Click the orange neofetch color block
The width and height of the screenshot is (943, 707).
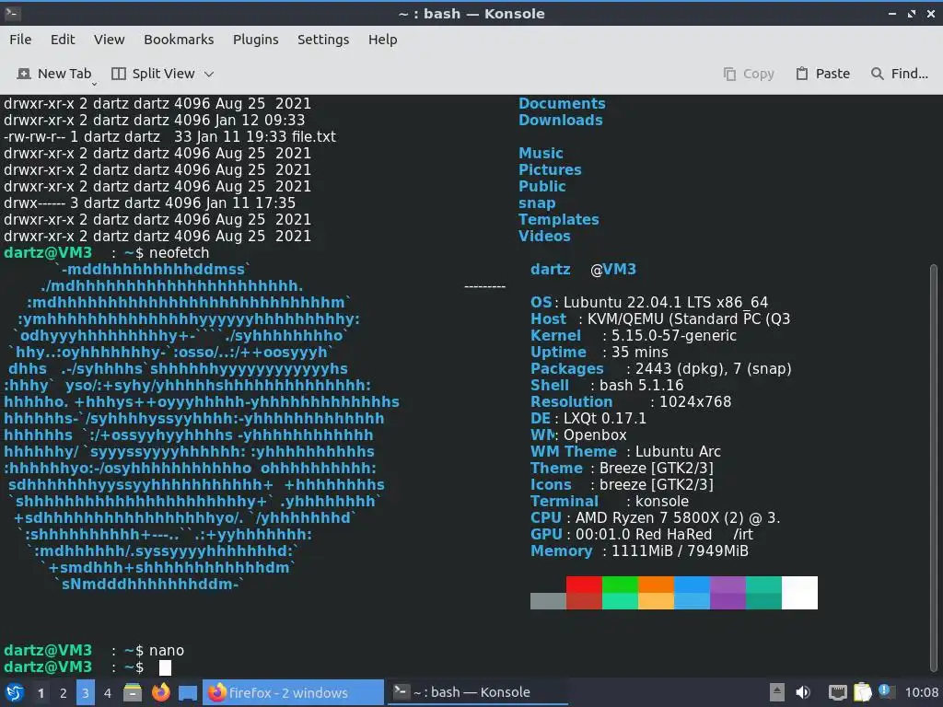656,593
